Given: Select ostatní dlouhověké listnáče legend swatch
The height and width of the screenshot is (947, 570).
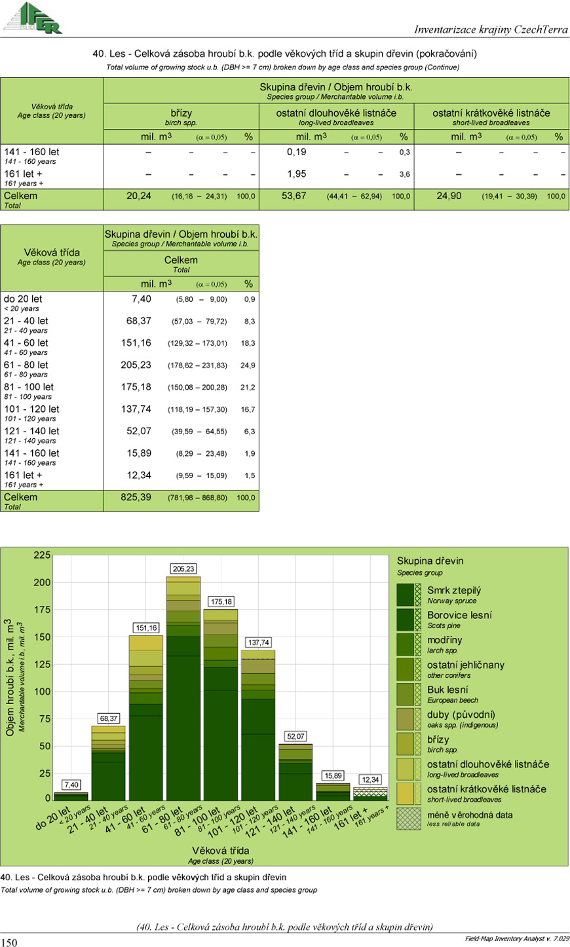Looking at the screenshot, I should (x=409, y=769).
